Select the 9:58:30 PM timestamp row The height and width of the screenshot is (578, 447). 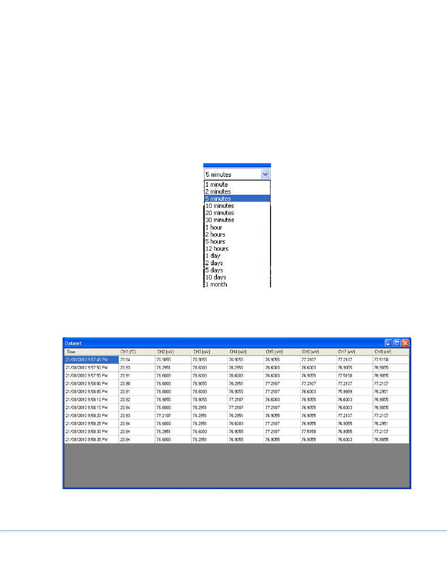coord(91,431)
